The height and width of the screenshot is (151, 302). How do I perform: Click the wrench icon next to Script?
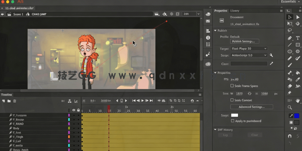coord(271,55)
